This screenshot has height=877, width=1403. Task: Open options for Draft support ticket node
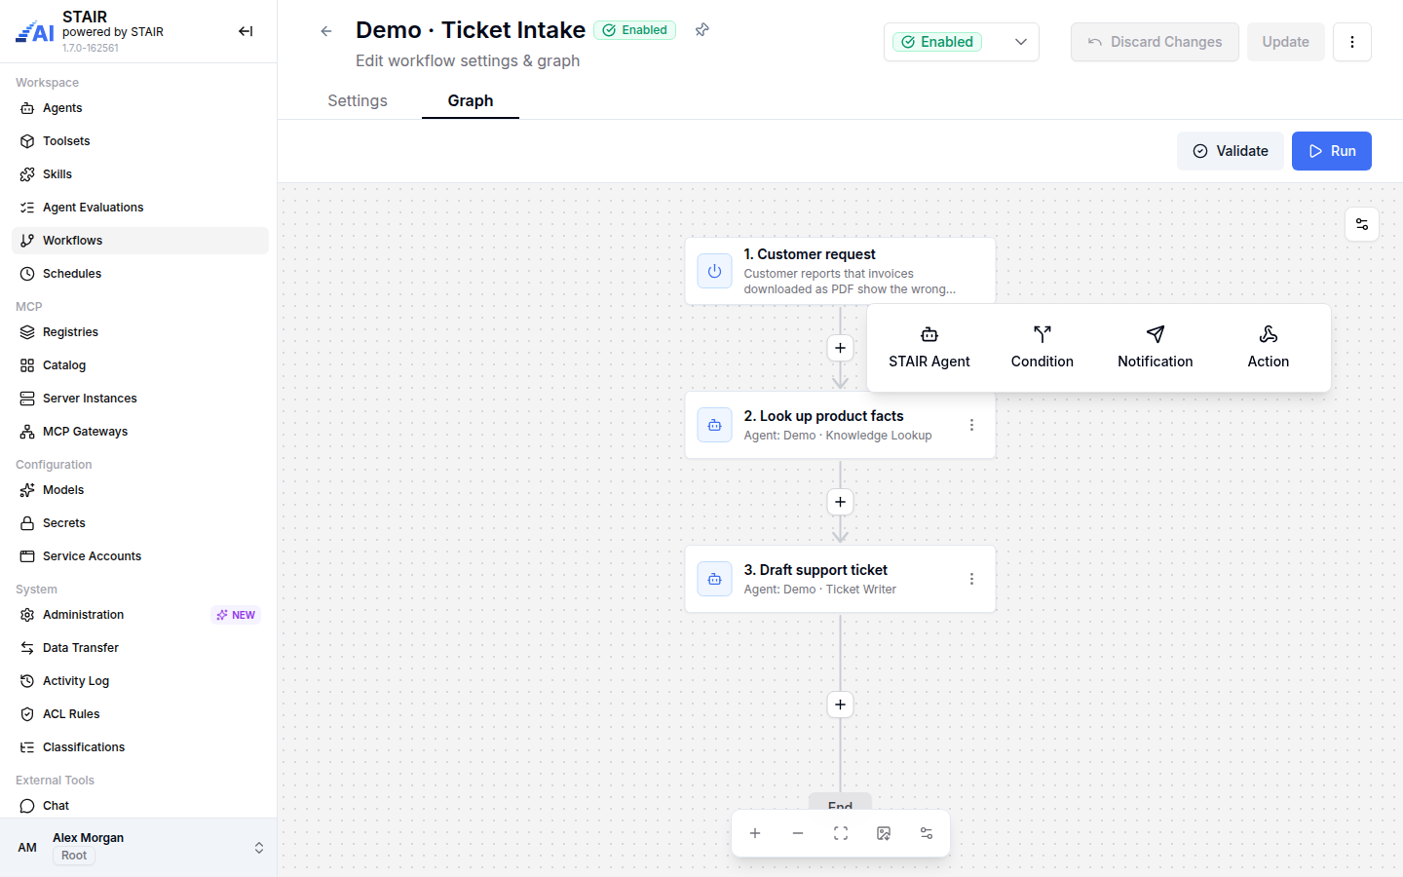point(971,579)
